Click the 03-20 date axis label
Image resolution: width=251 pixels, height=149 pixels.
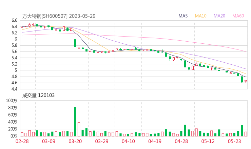tap(75, 141)
